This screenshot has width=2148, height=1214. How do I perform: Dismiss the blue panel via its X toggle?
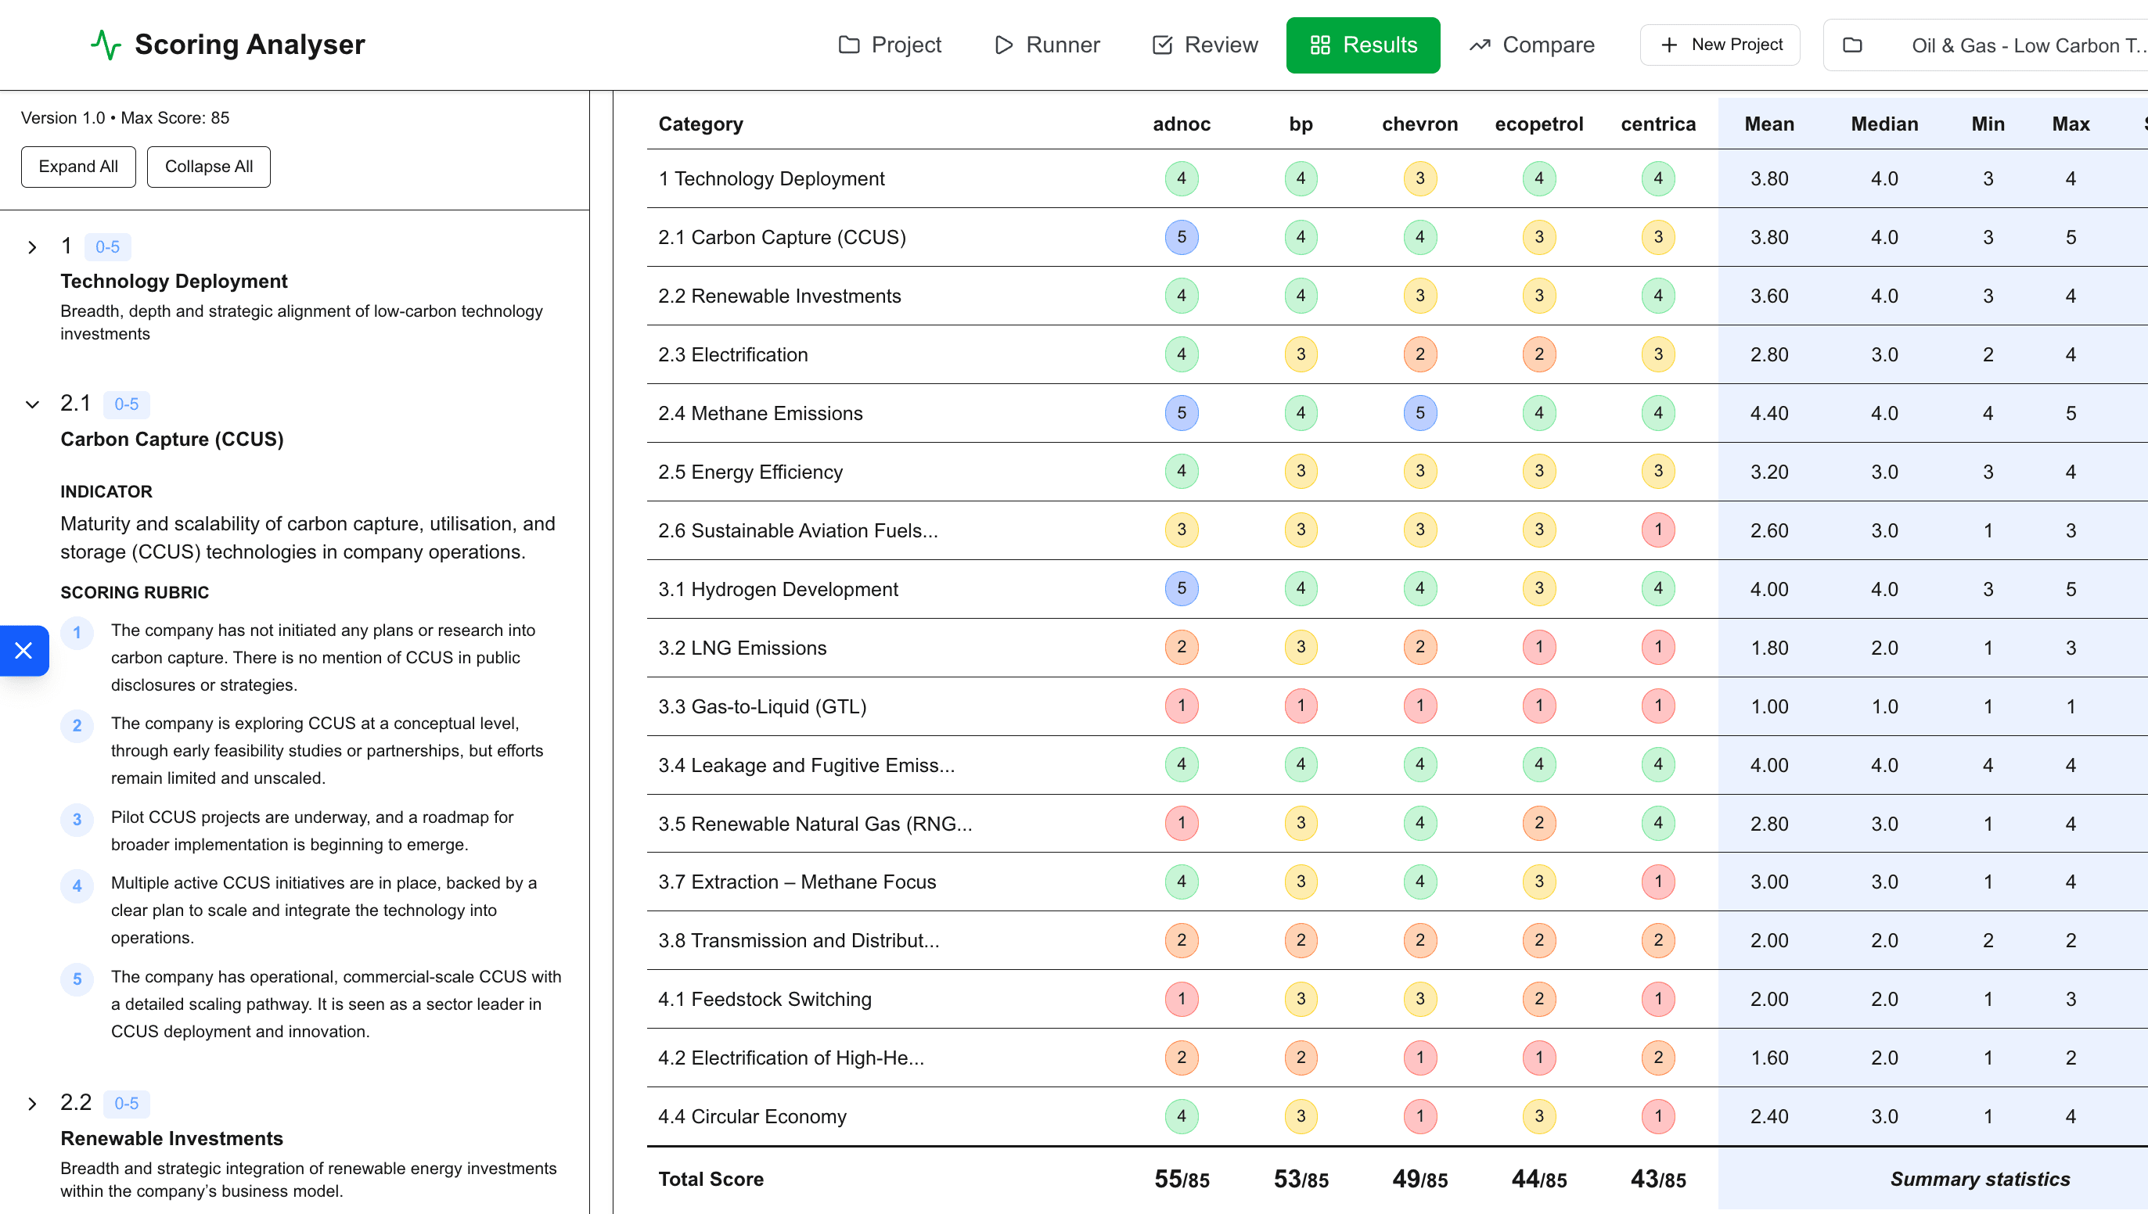[x=24, y=650]
